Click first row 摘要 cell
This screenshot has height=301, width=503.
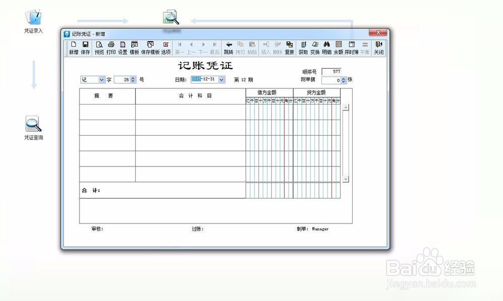[x=108, y=112]
